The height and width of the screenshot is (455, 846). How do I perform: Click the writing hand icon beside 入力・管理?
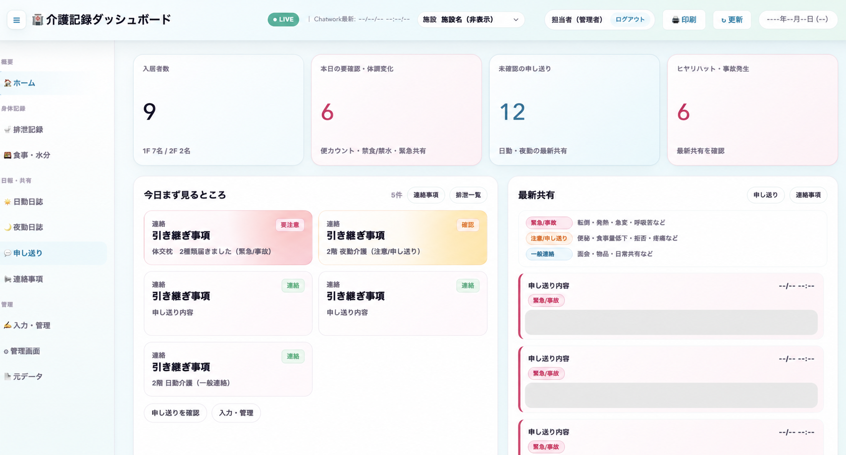click(x=7, y=325)
